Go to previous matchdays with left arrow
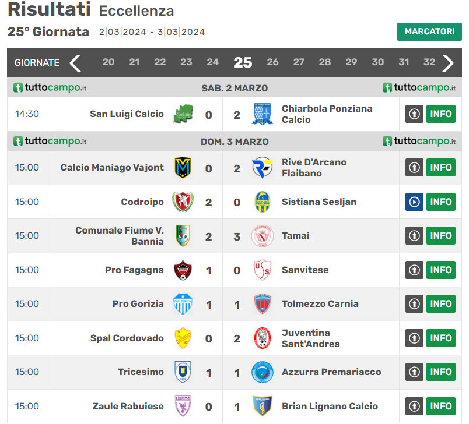Image resolution: width=469 pixels, height=424 pixels. coord(75,63)
